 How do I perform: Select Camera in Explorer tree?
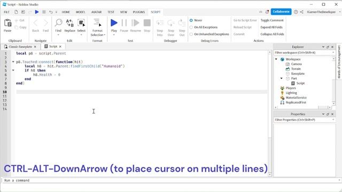(x=296, y=64)
